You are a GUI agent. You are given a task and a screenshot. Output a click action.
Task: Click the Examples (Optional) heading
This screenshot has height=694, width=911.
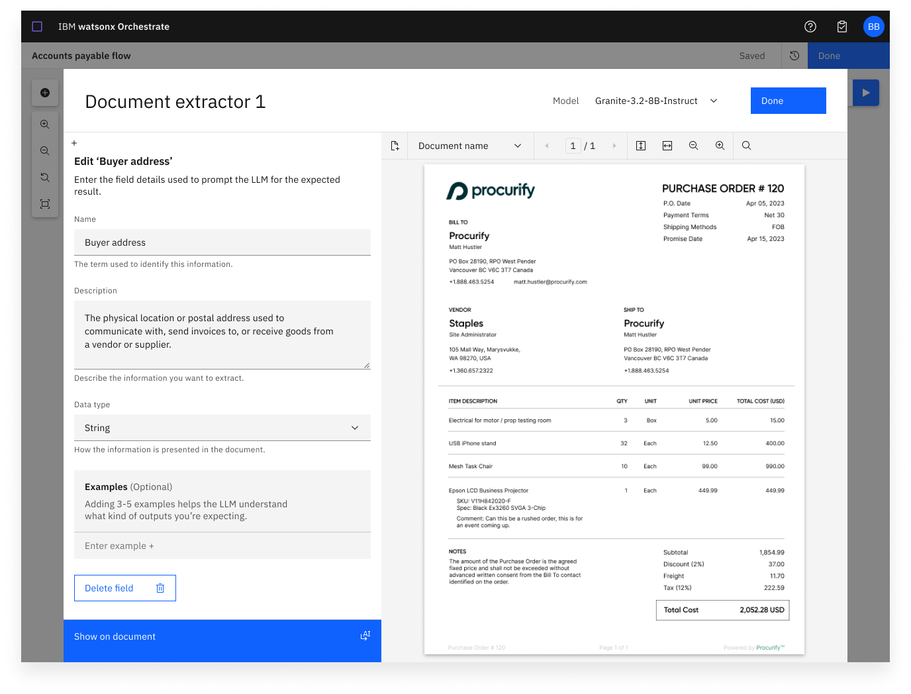click(128, 487)
